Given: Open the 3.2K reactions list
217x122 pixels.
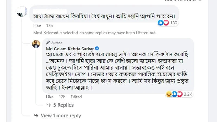Looking at the screenshot, I should tap(188, 94).
